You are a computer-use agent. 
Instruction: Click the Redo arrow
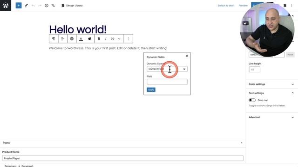tap(40, 6)
